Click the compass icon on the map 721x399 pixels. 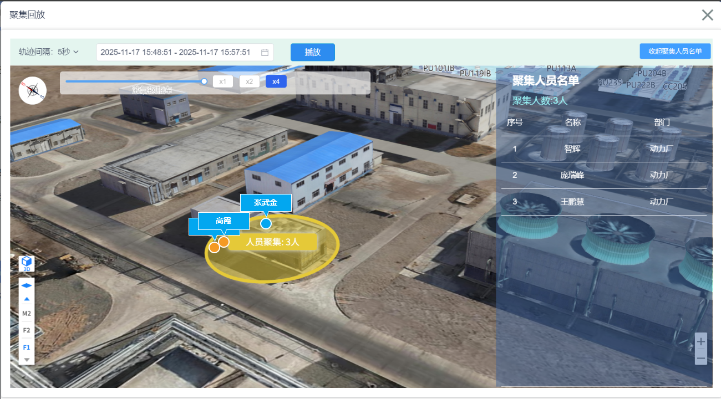coord(32,90)
